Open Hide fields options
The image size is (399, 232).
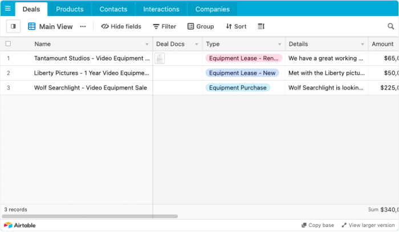click(x=121, y=26)
